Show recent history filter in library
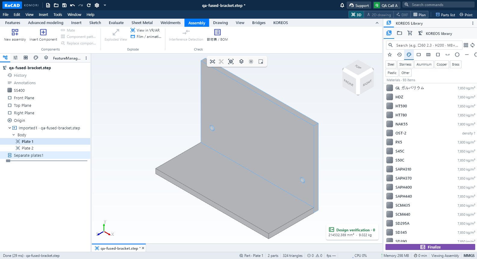477x259 pixels. click(399, 54)
